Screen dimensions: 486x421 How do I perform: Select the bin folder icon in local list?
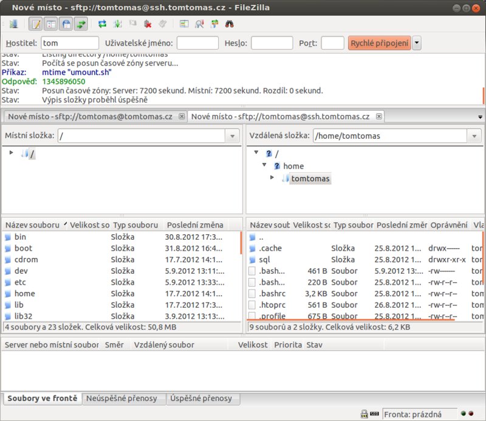(8, 237)
